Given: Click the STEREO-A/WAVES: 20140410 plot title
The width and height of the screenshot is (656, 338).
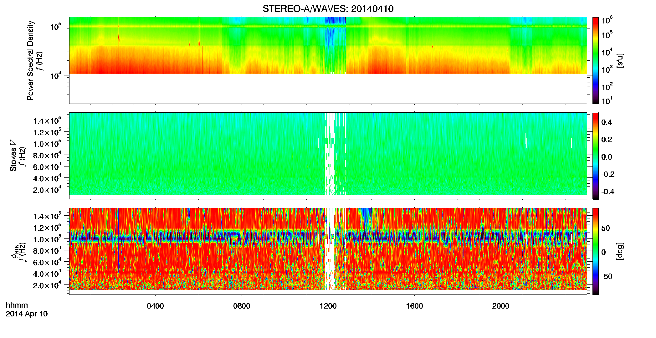Looking at the screenshot, I should [328, 9].
